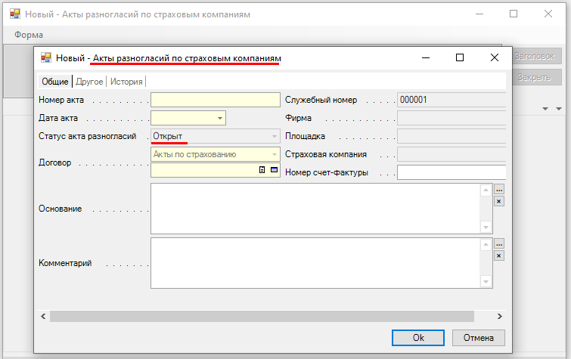Open the История tab
The height and width of the screenshot is (359, 571).
pos(126,82)
